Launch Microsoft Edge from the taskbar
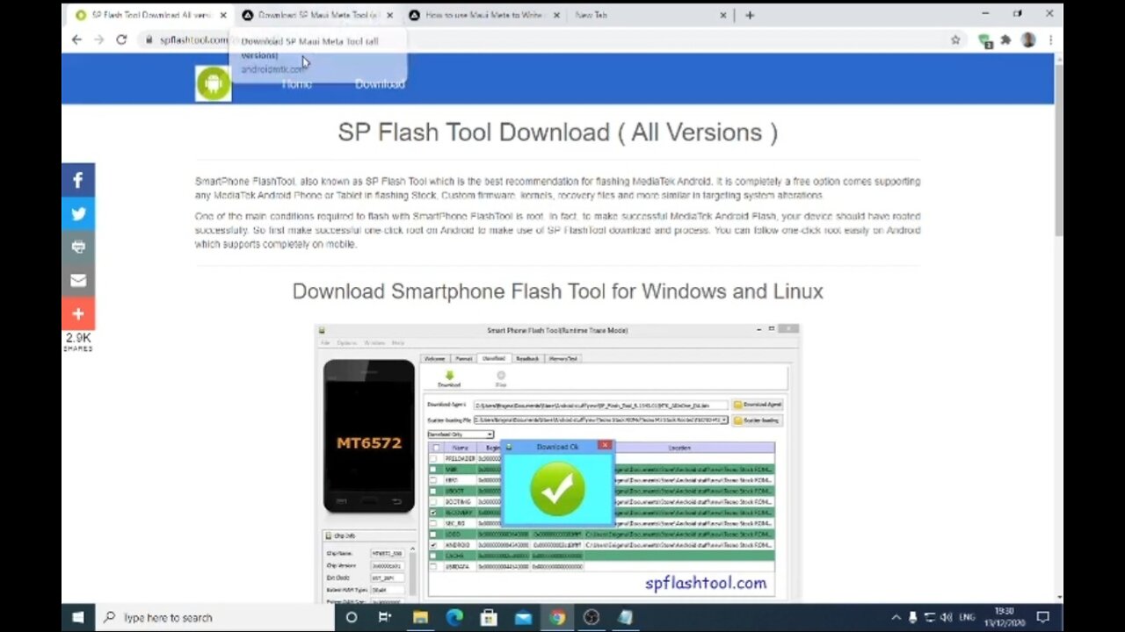This screenshot has width=1125, height=632. [x=454, y=617]
